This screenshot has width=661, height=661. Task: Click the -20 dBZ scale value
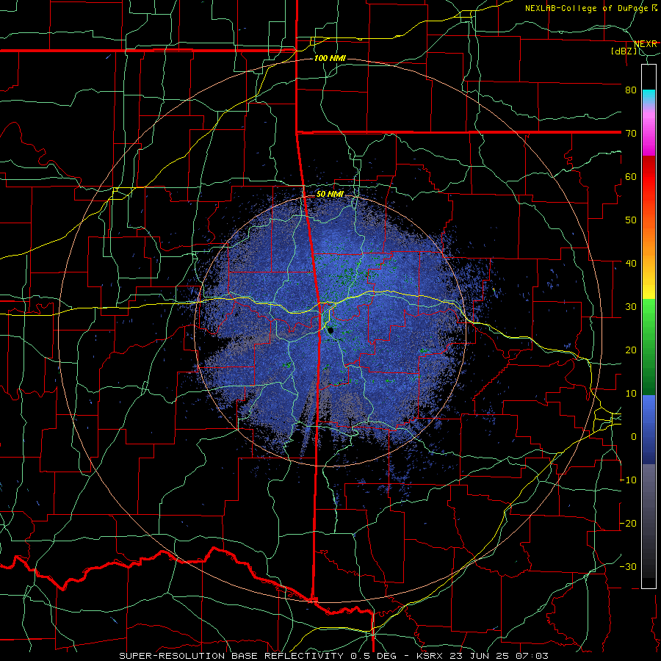pos(628,523)
